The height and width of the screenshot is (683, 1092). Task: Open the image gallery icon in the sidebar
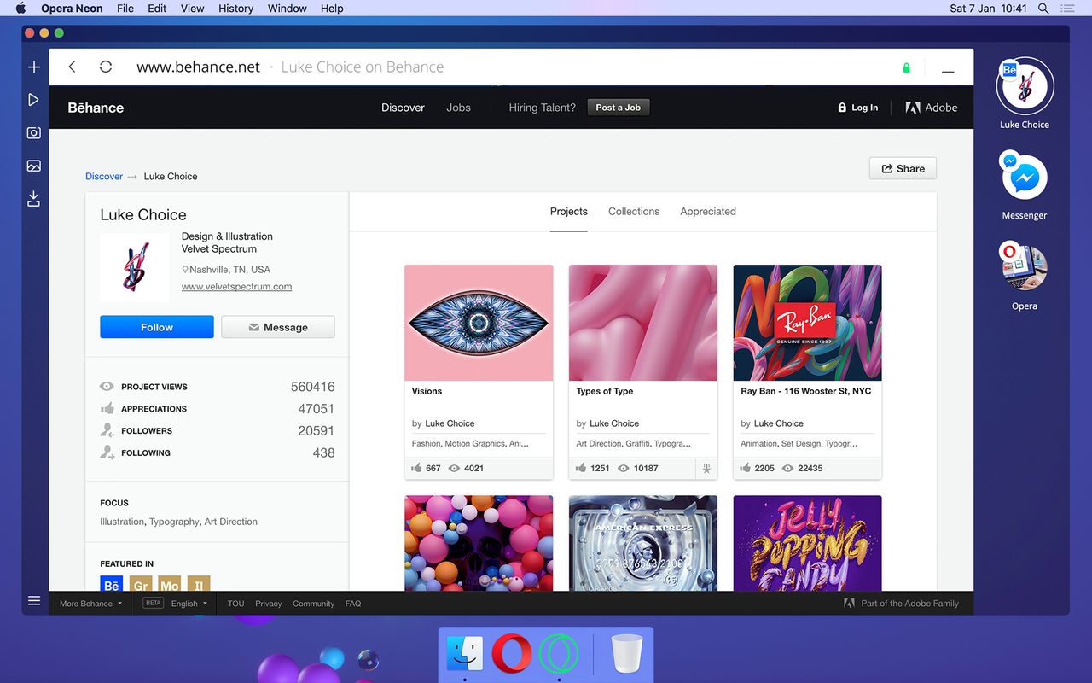pos(33,166)
